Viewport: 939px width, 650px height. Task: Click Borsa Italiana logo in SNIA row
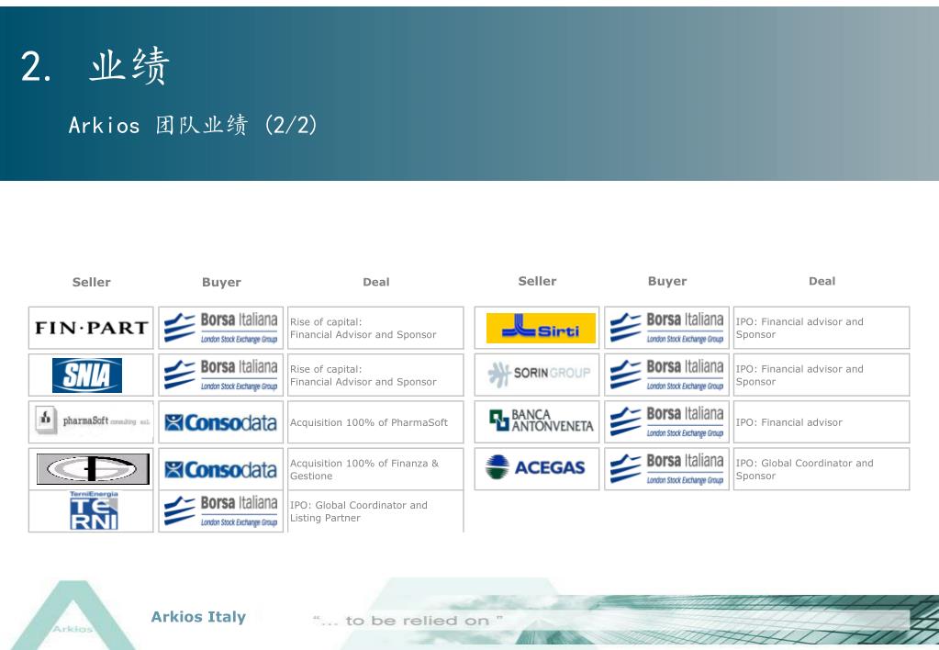(221, 375)
